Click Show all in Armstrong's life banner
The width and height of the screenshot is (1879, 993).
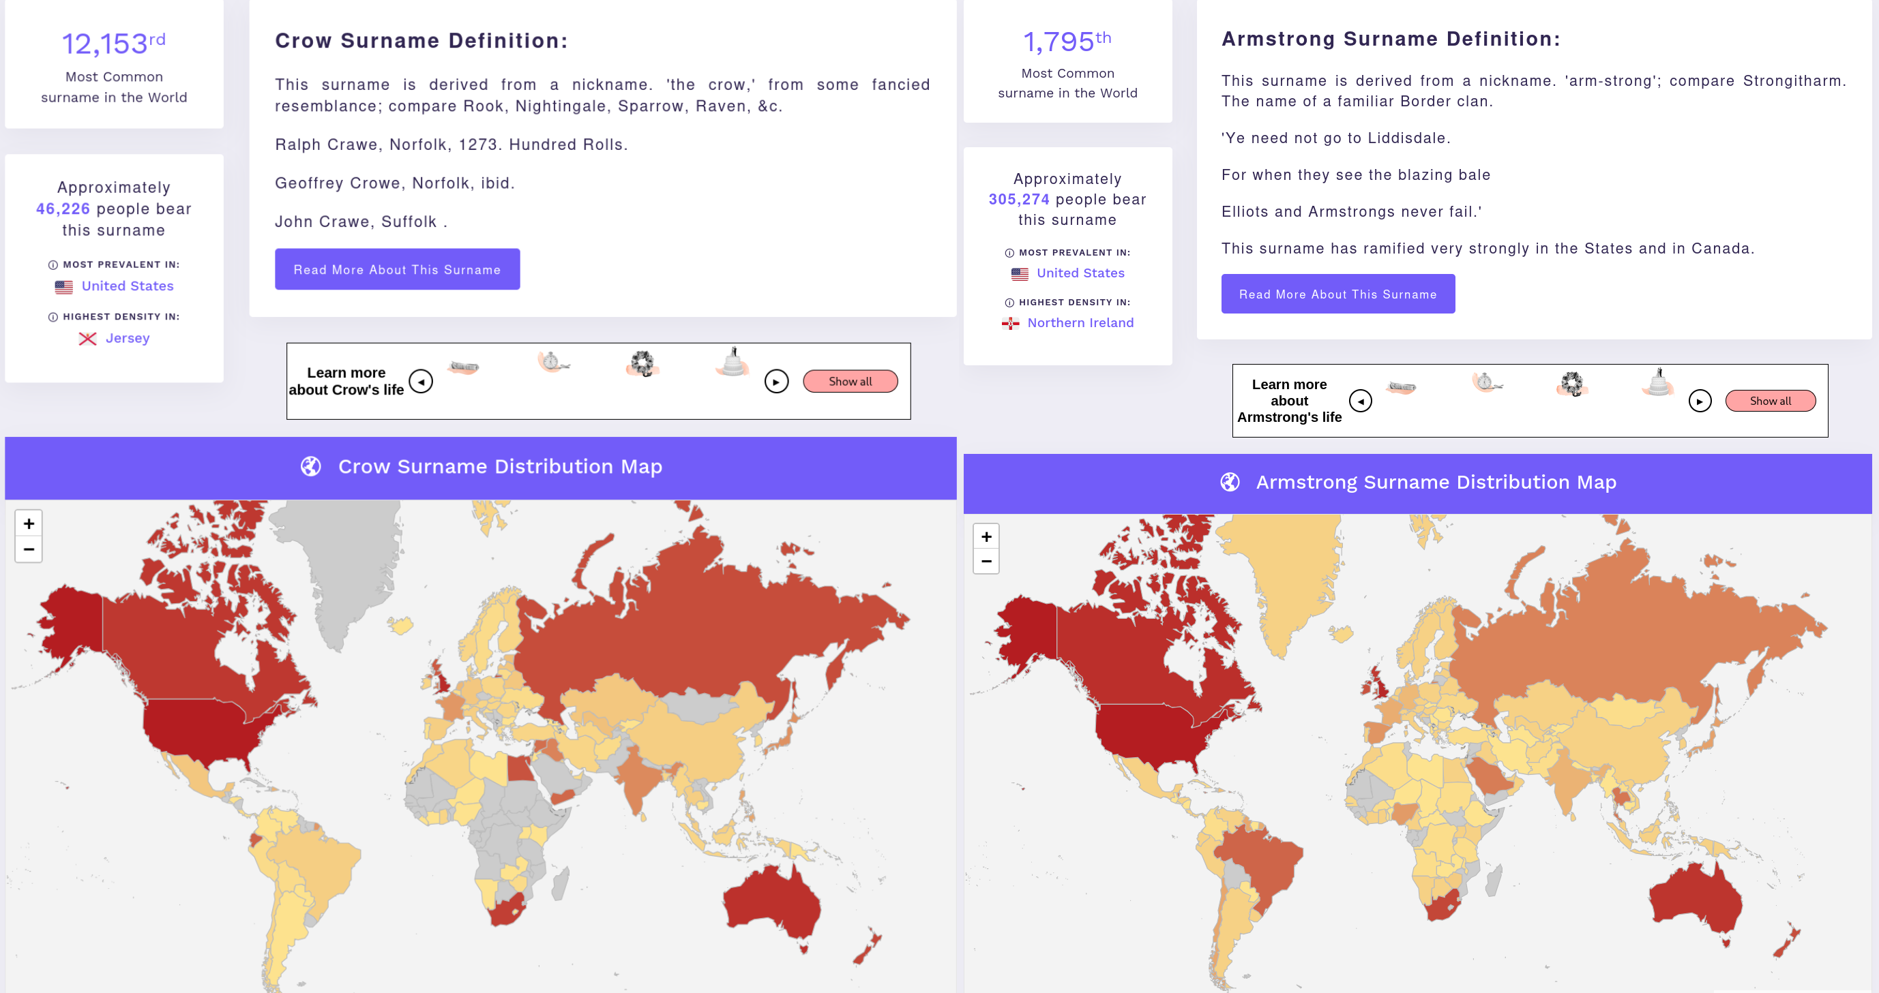(x=1771, y=401)
